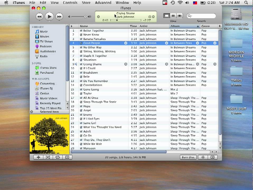Screen dimensions: 253x190
Task: Uncheck the Better Together checkbox
Action: point(81,31)
